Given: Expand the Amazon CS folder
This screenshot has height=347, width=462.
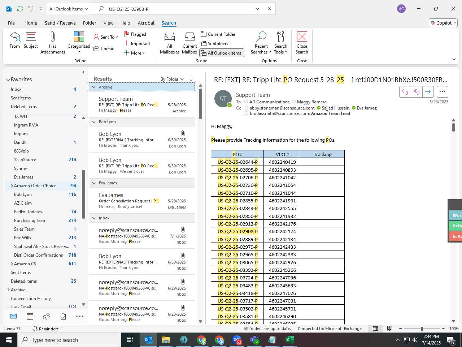Looking at the screenshot, I should coord(12,264).
